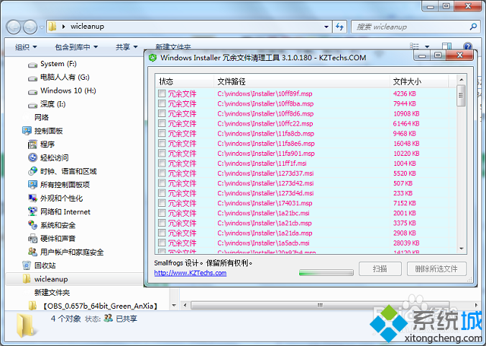Click the Explorer back navigation arrow
The width and height of the screenshot is (486, 346).
click(x=14, y=27)
